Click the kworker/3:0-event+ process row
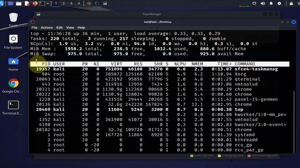Image resolution: width=300 pixels, height=168 pixels. click(x=159, y=125)
